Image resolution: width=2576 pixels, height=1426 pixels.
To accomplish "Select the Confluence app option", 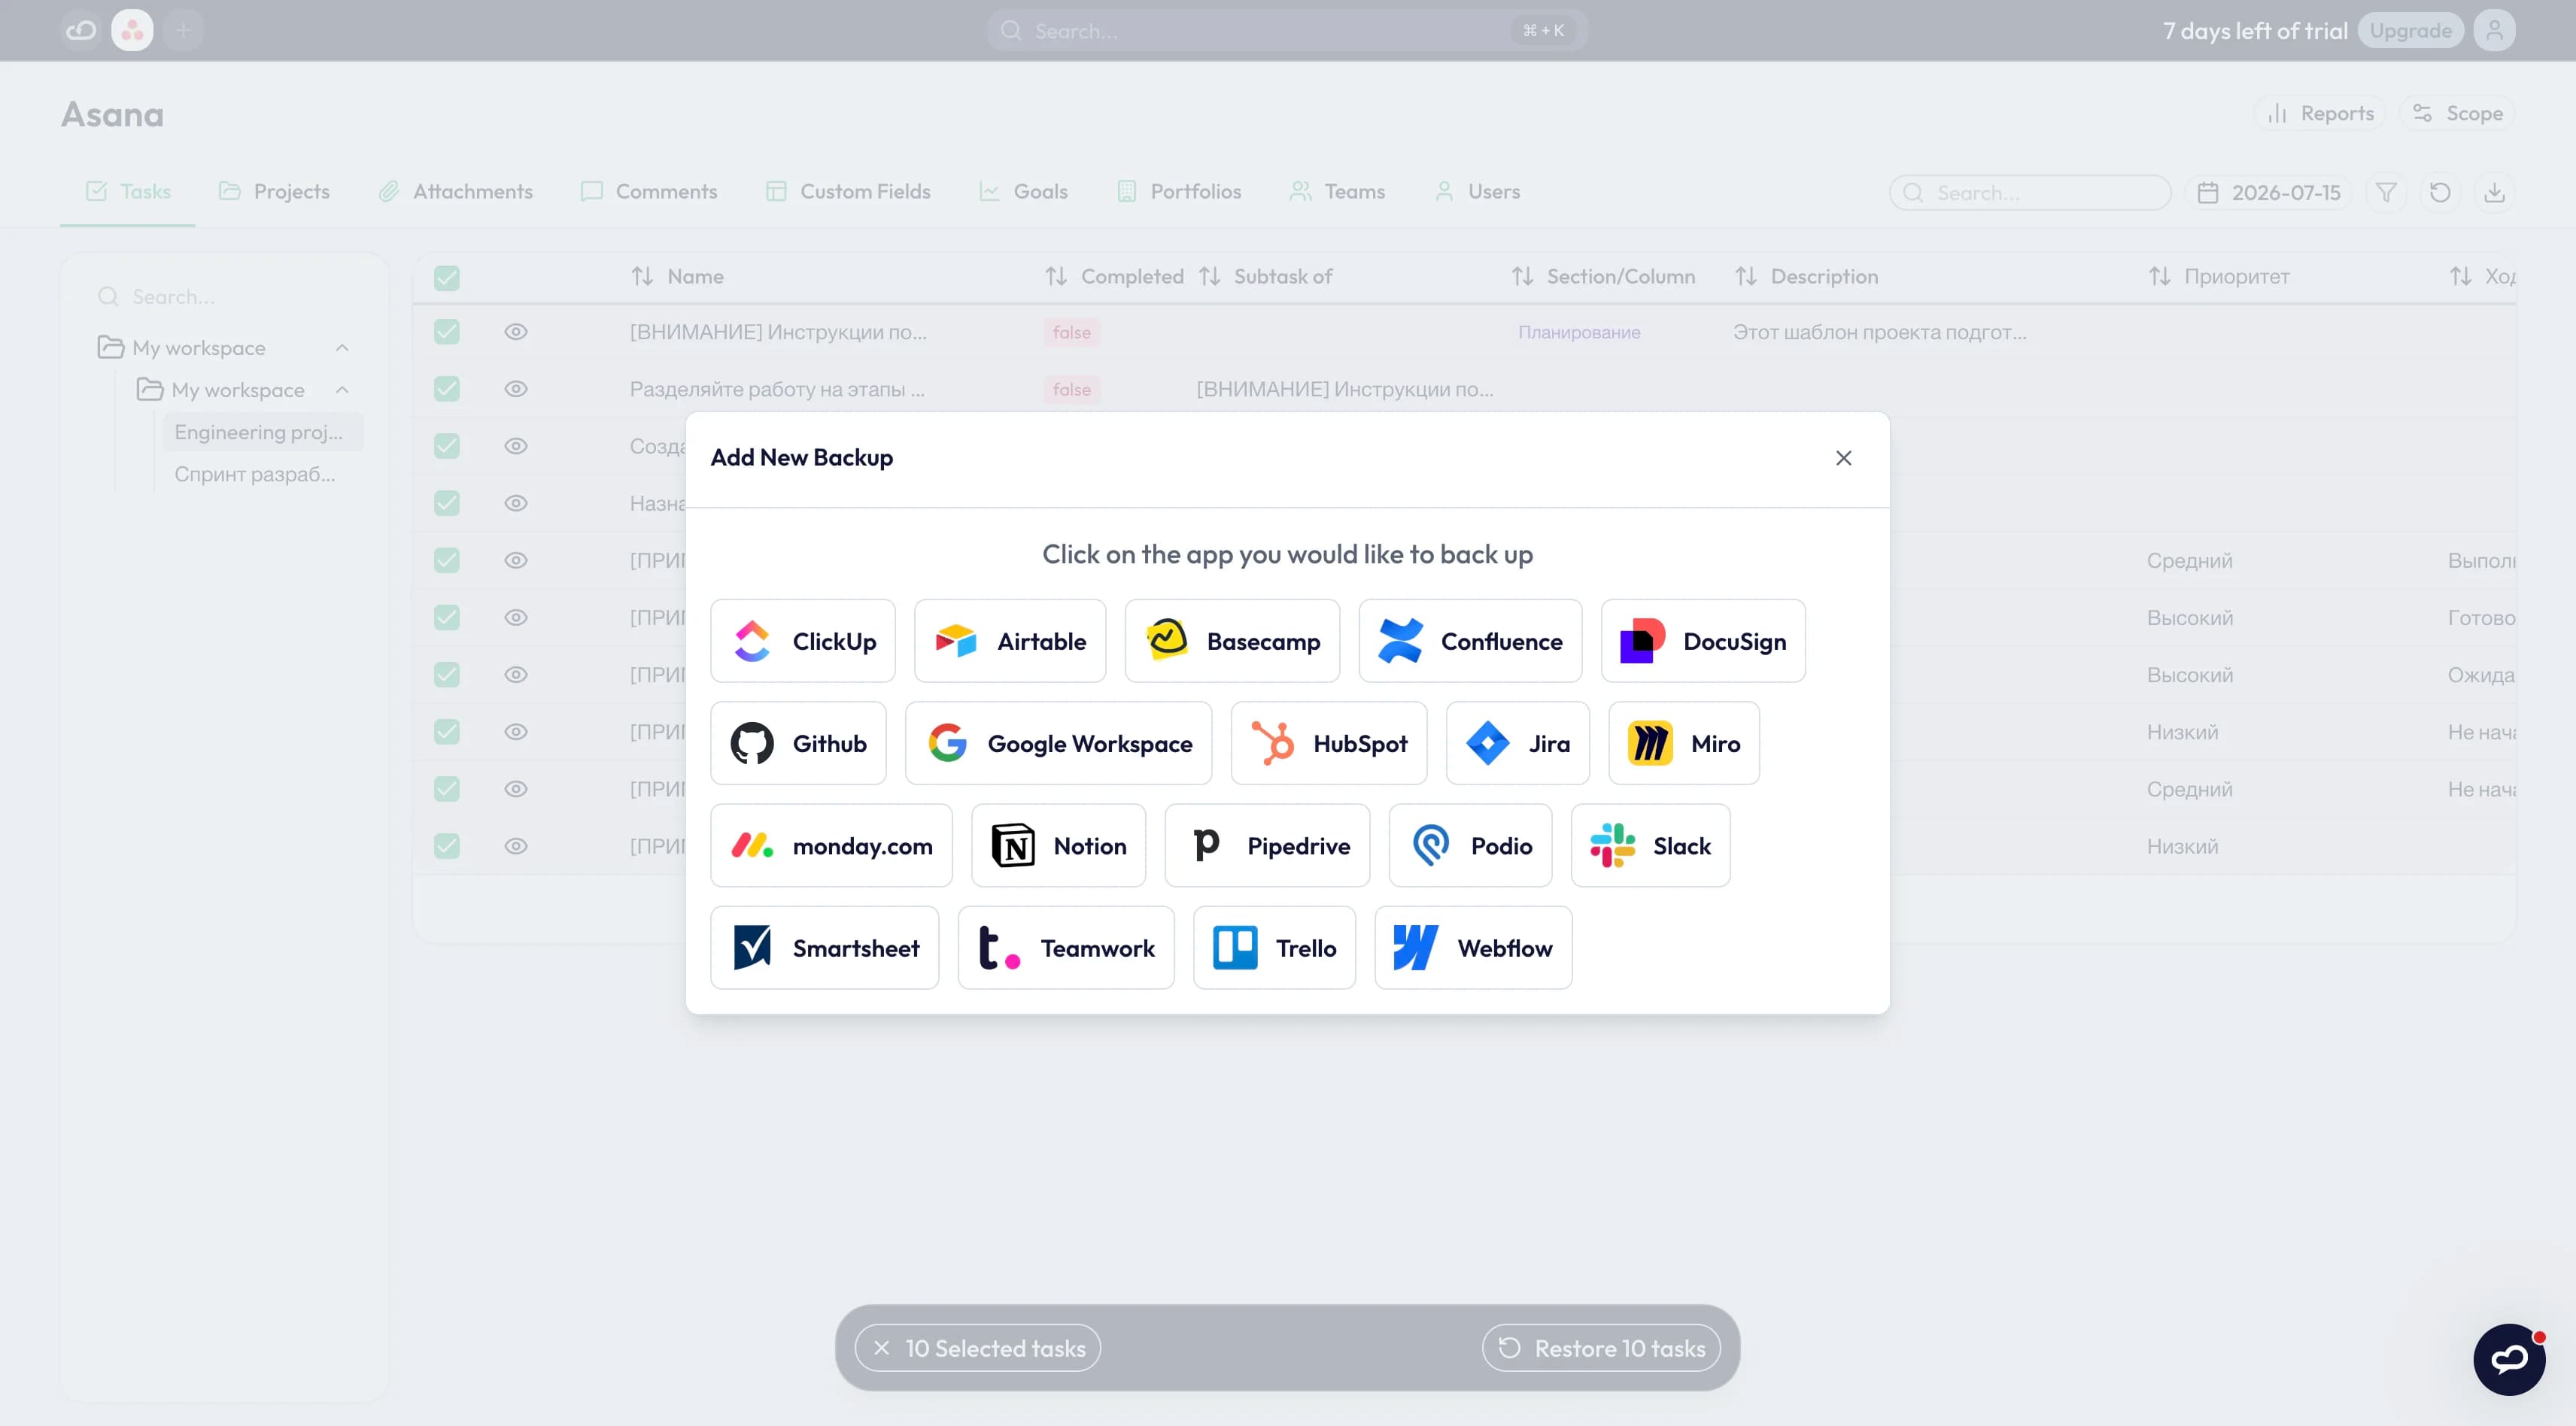I will pos(1470,641).
